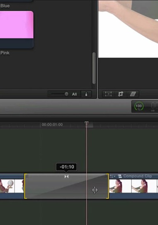Click the "Pink" generator label
The width and height of the screenshot is (158, 225).
[x=5, y=53]
